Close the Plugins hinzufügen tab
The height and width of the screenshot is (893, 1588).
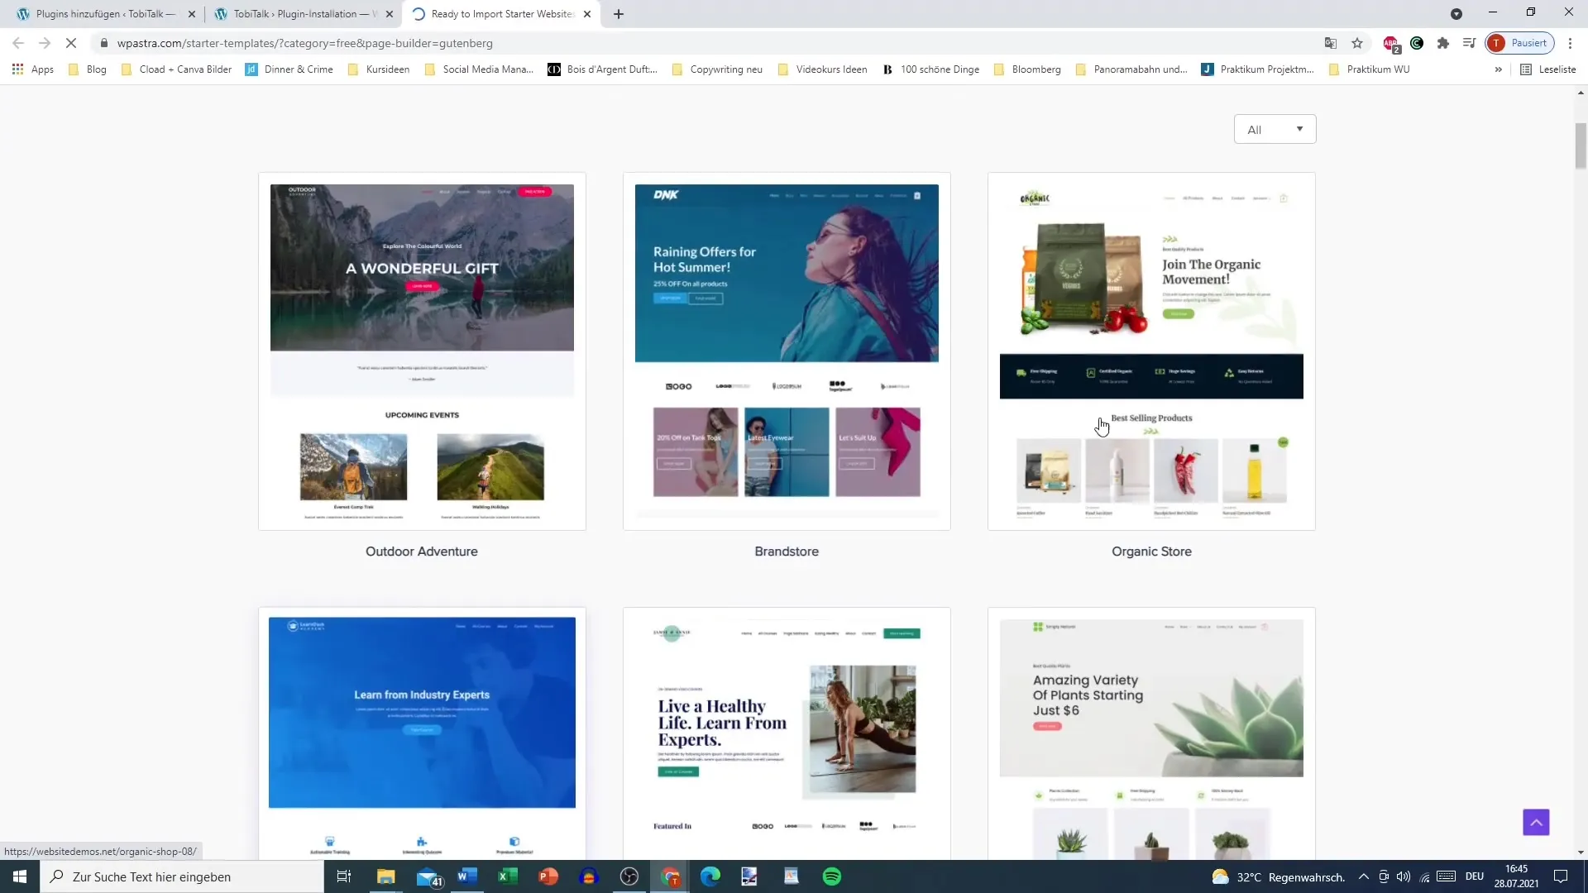(x=192, y=14)
